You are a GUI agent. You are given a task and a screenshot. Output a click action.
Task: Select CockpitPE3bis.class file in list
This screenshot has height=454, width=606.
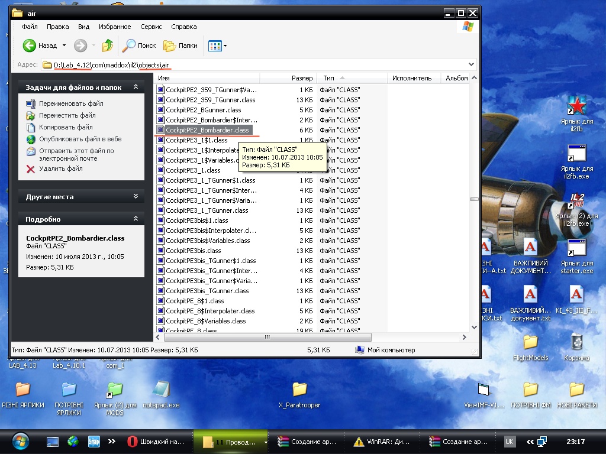(193, 251)
